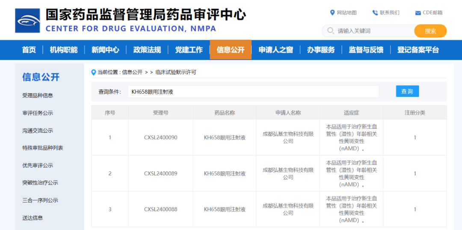Viewport: 462px width, 230px height.
Task: Select acceptance number CXSL2400089
Action: point(161,173)
